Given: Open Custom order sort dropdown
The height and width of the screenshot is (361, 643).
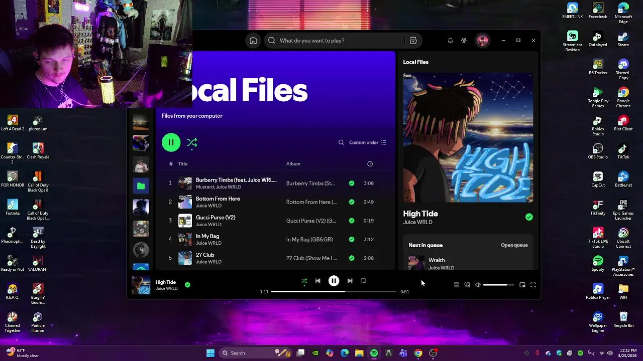Looking at the screenshot, I should click(368, 142).
